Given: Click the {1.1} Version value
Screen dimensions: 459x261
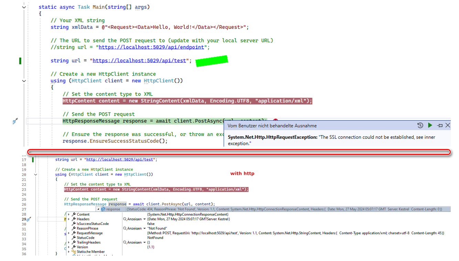Looking at the screenshot, I should pyautogui.click(x=151, y=247).
